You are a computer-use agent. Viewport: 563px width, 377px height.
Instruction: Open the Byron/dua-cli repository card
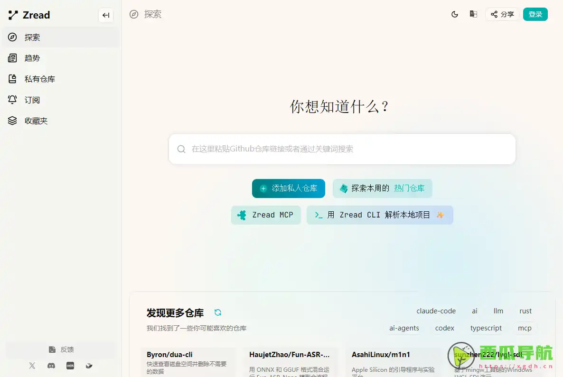188,362
